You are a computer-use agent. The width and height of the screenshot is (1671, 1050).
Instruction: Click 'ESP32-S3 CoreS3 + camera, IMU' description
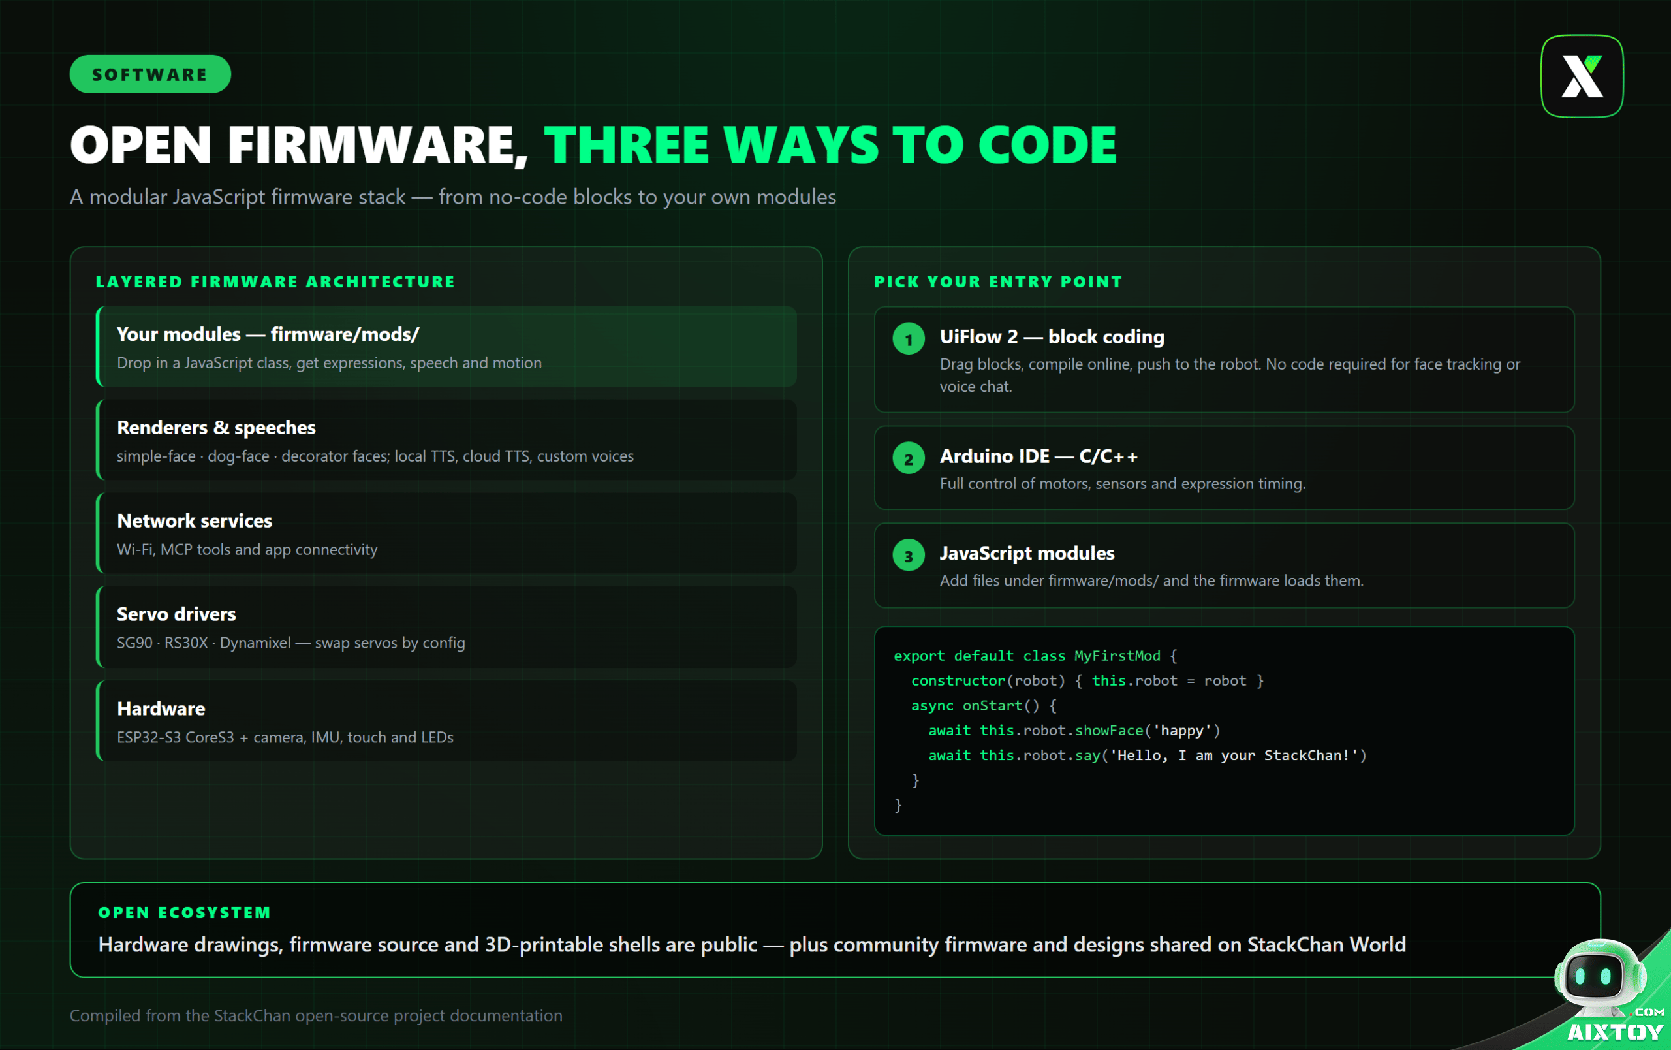[285, 737]
